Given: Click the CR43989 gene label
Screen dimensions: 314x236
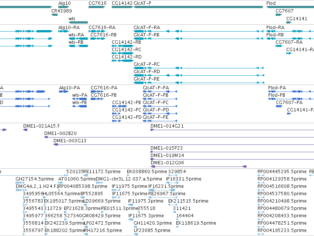Looking at the screenshot, I should coord(62,11).
